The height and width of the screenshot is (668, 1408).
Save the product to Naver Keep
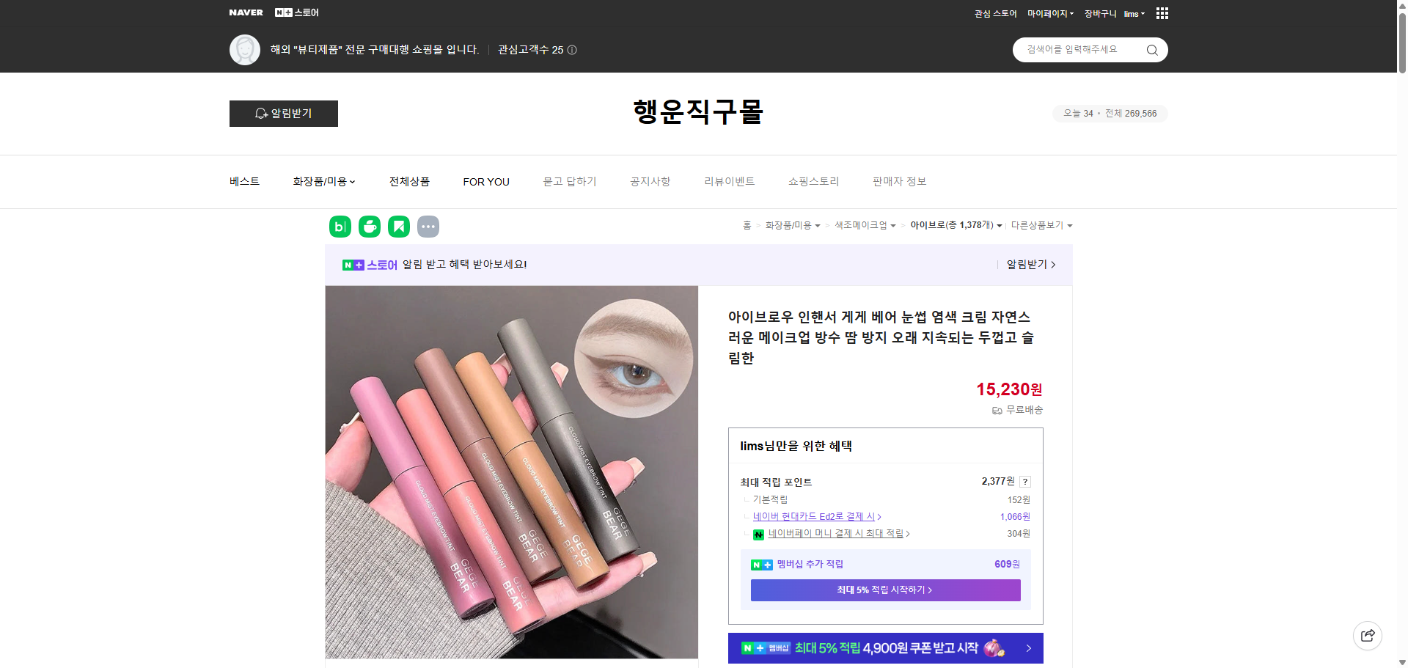399,227
